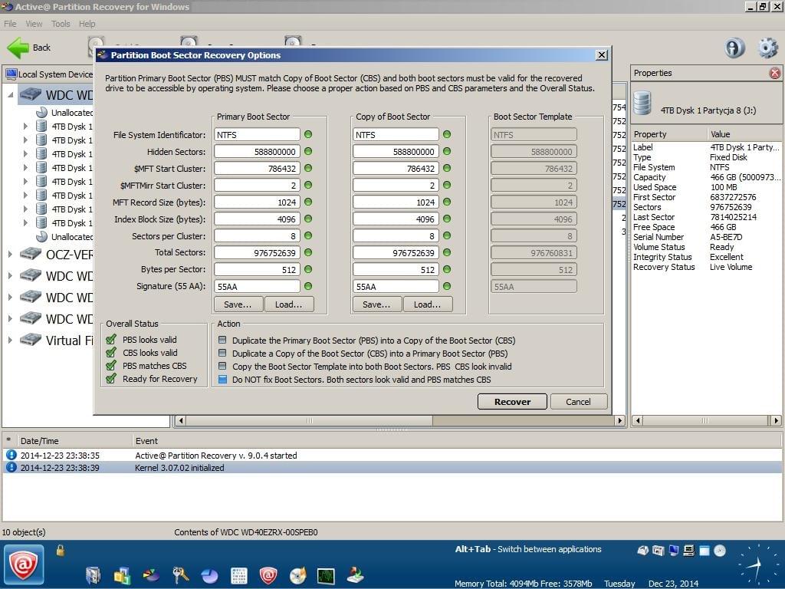Viewport: 785px width, 589px height.
Task: Launch the keys icon in the taskbar
Action: (180, 575)
